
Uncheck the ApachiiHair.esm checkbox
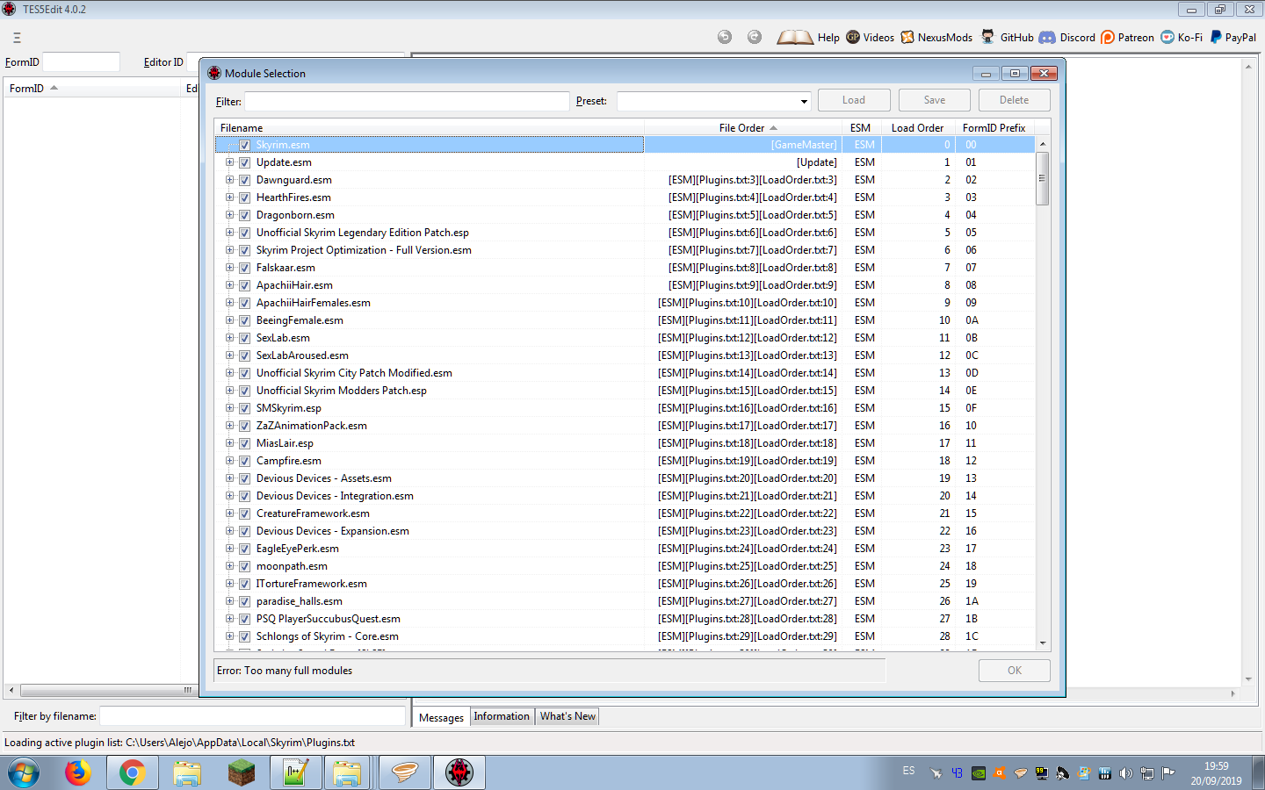point(245,285)
